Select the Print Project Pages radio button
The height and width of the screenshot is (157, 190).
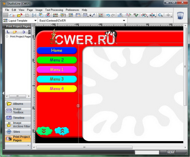tap(7, 37)
